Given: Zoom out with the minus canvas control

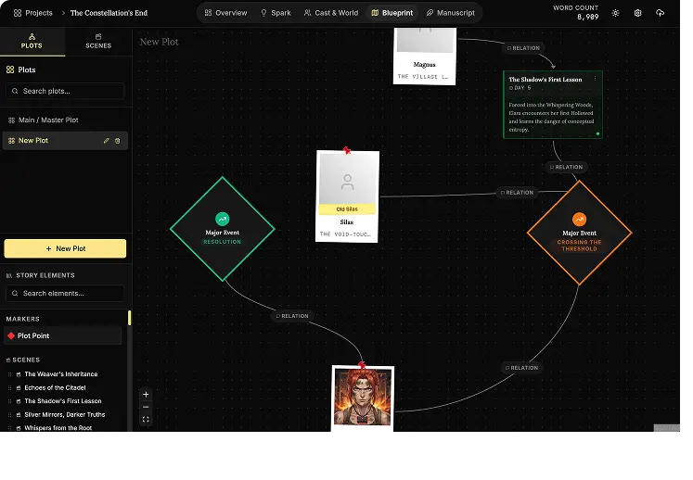Looking at the screenshot, I should [146, 407].
